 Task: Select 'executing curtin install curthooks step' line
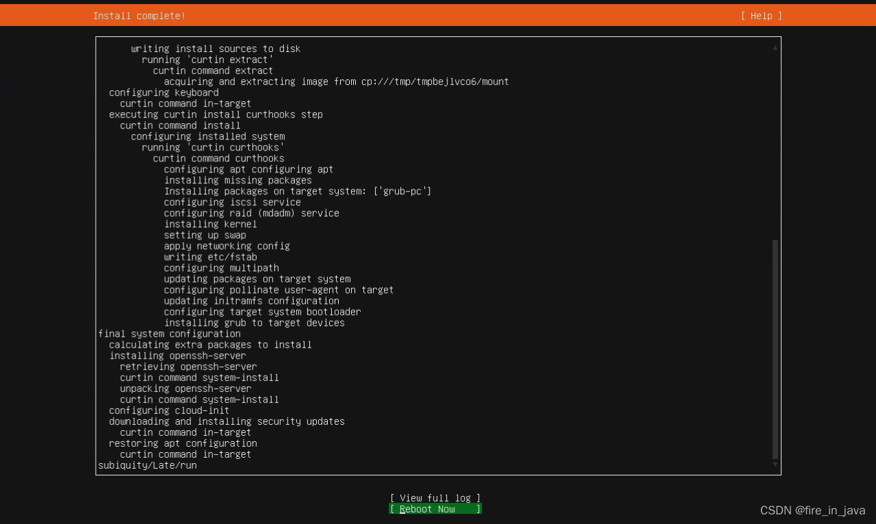216,114
